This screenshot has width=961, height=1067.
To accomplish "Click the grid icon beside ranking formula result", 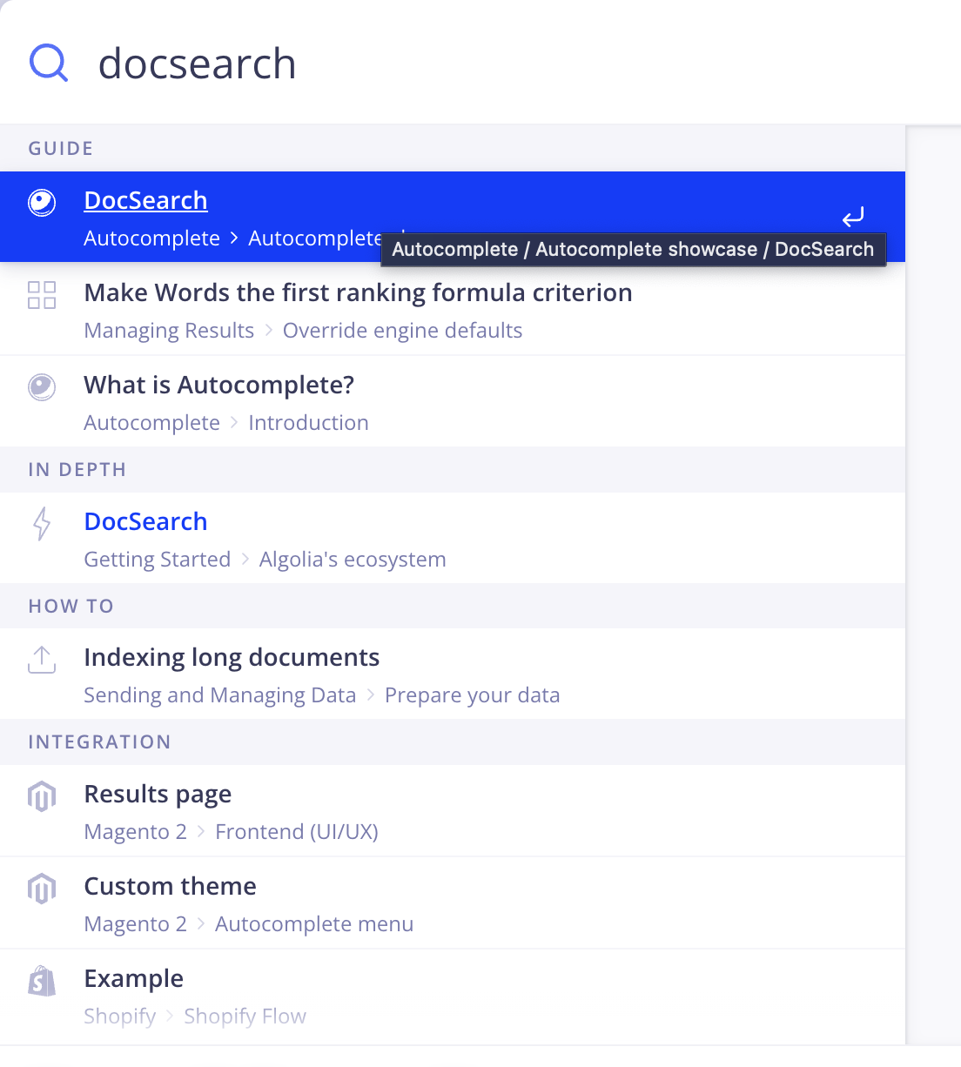I will click(x=41, y=295).
